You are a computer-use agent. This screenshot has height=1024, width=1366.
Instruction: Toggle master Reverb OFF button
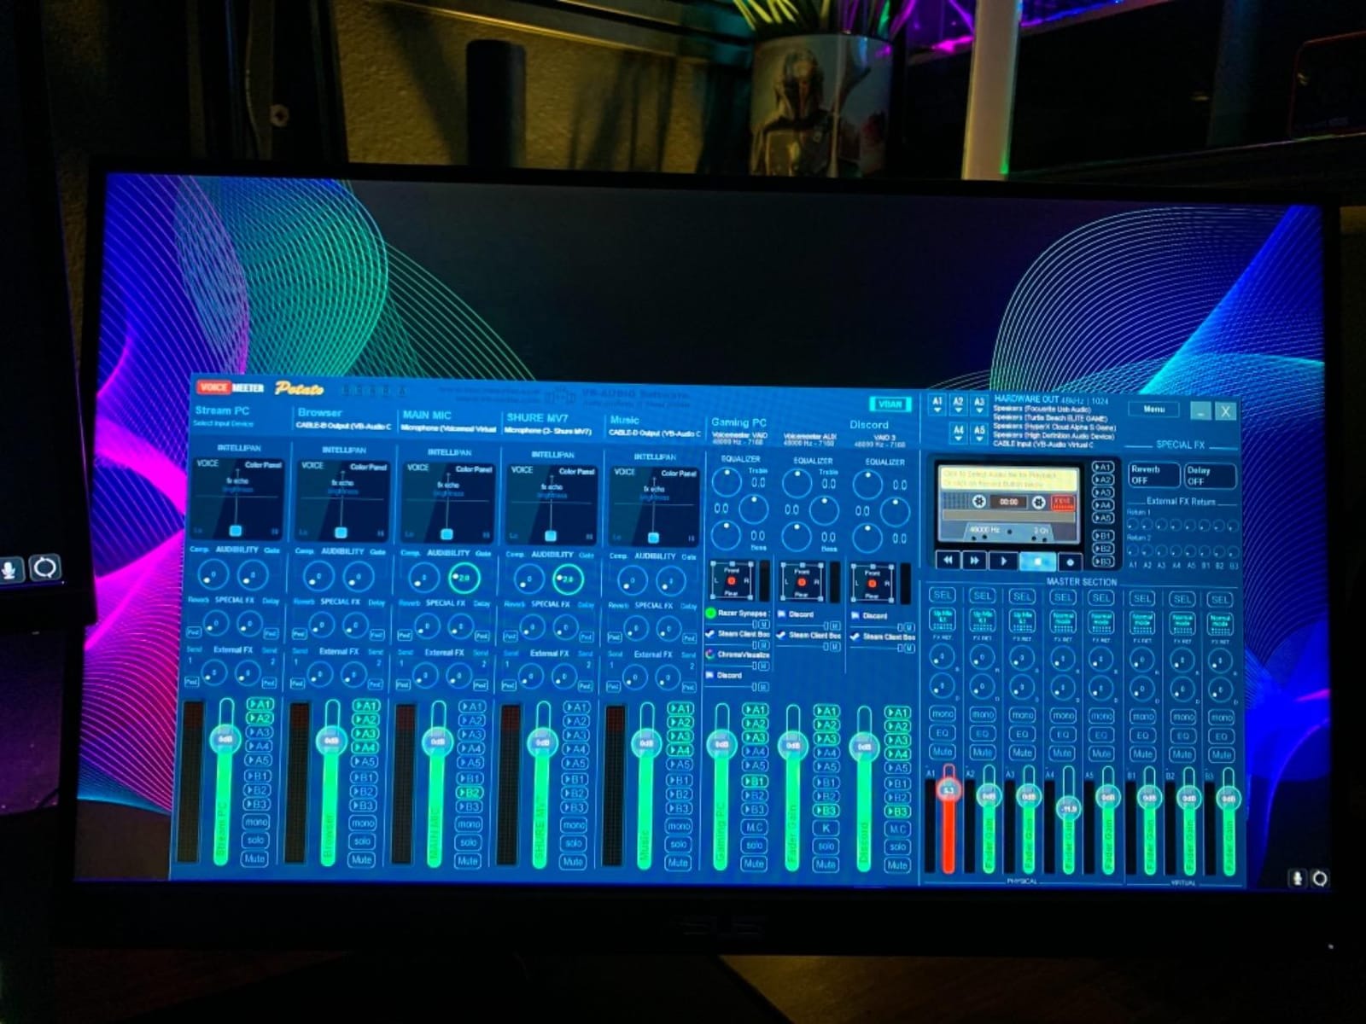pos(1153,475)
